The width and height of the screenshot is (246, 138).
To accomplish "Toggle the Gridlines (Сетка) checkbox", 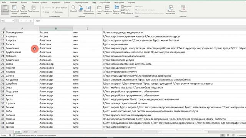I will [45, 12].
